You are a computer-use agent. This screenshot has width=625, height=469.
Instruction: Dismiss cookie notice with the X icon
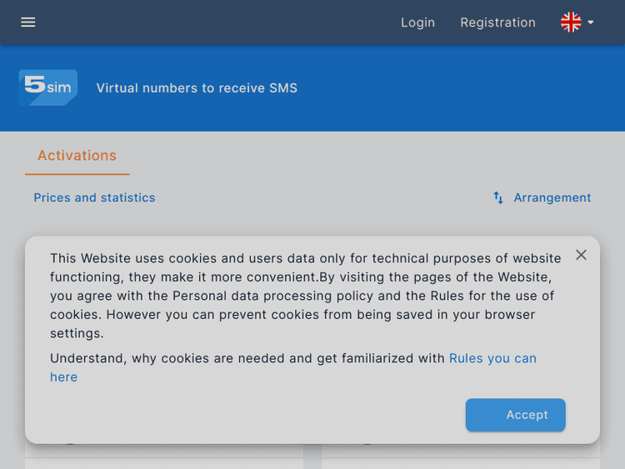(x=581, y=255)
